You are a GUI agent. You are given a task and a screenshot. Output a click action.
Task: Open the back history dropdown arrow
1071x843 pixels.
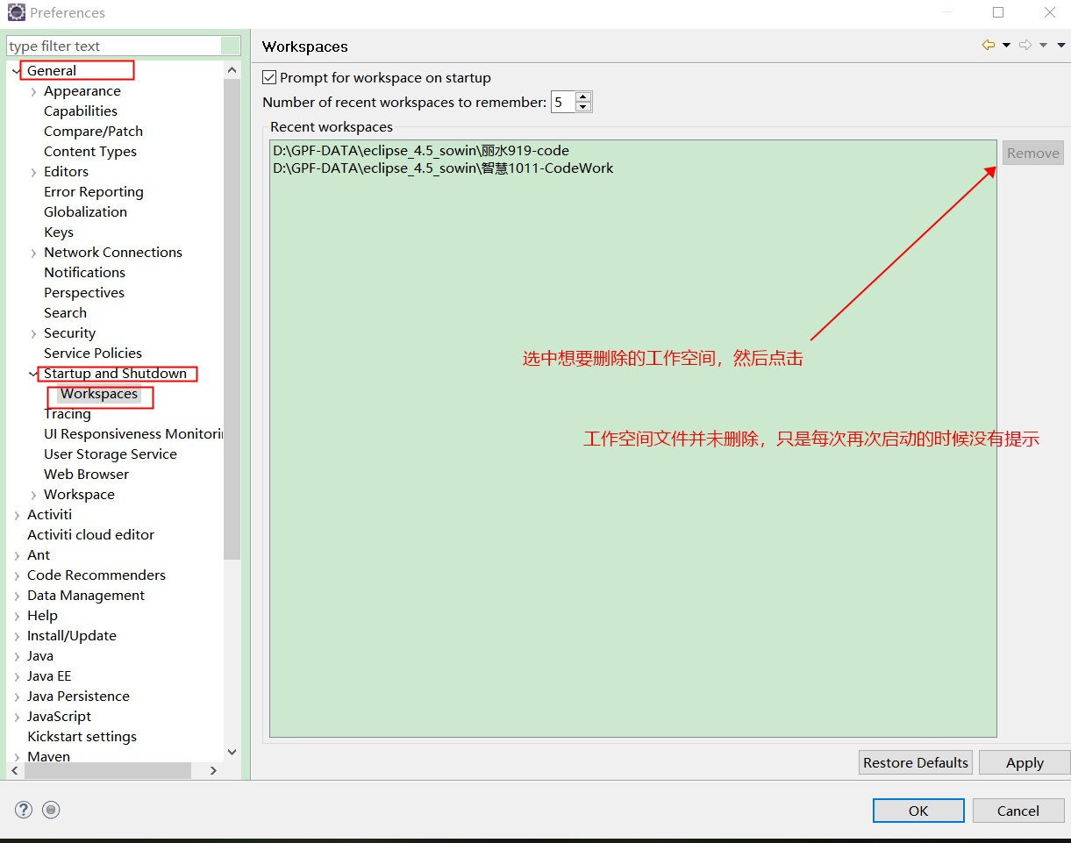1006,45
